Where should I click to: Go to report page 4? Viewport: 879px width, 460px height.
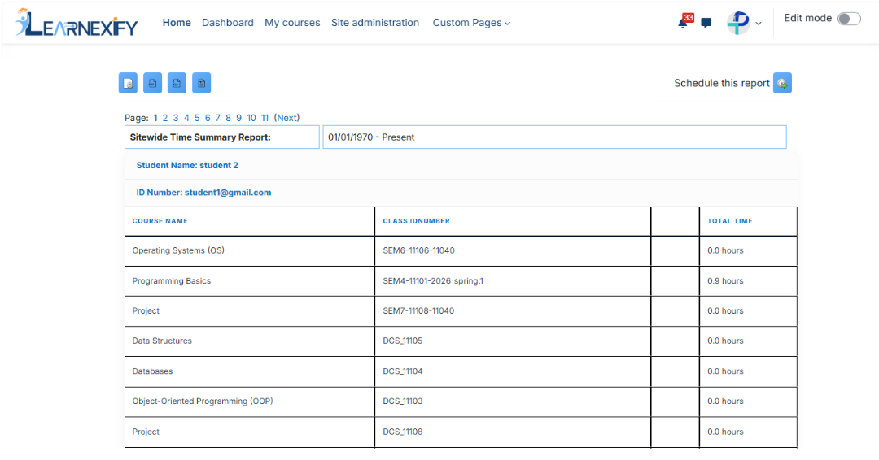click(x=186, y=118)
